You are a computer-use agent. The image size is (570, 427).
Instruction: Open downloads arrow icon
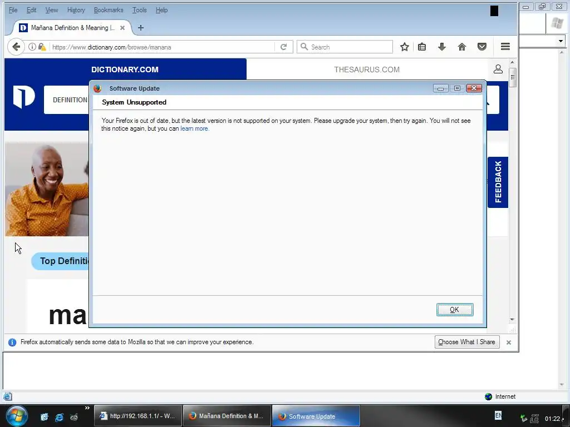(x=441, y=47)
